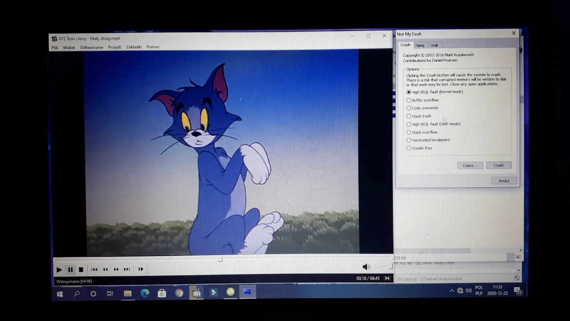Viewport: 570px width, 321px height.
Task: Click the 03:18 / 06:45 time display
Action: 368,278
